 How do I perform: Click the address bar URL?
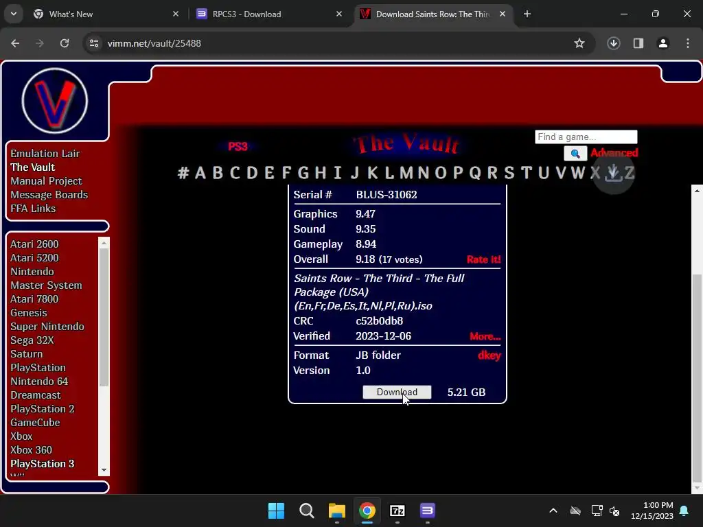154,43
